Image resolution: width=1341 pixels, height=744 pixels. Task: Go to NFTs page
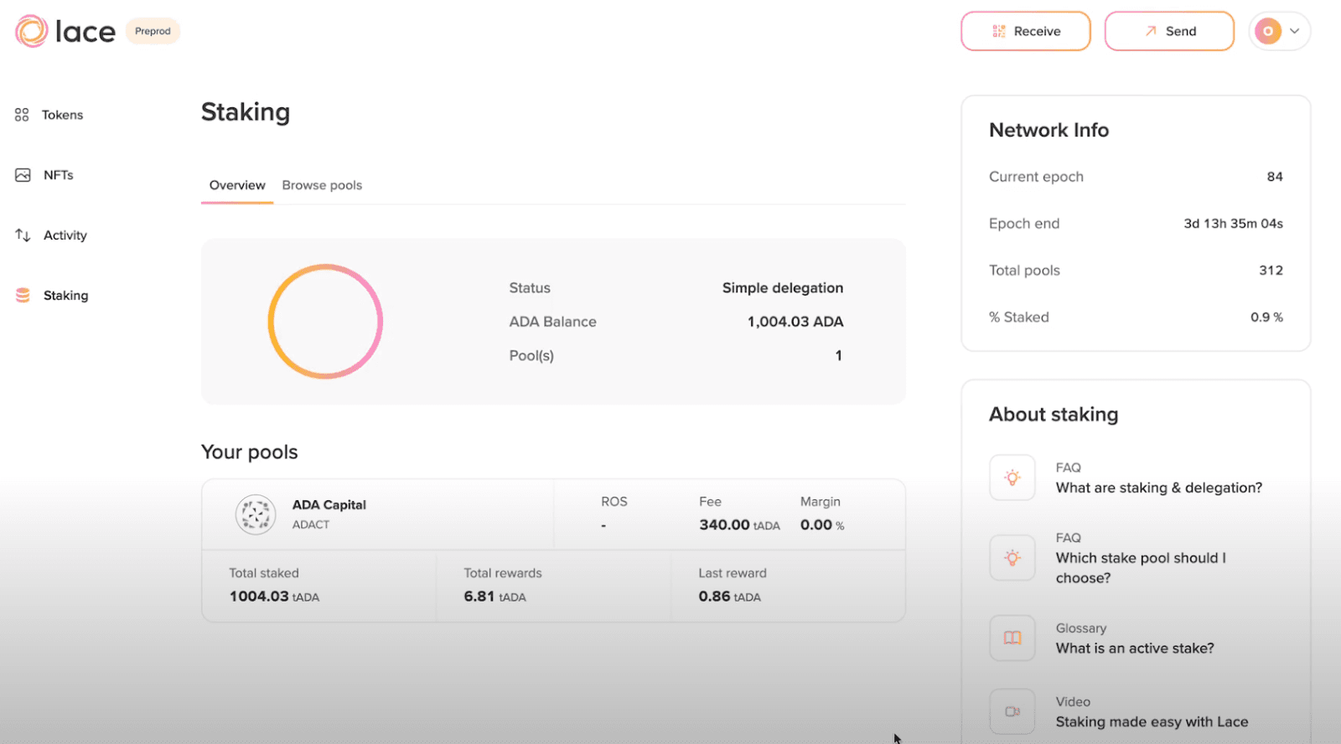pos(59,175)
